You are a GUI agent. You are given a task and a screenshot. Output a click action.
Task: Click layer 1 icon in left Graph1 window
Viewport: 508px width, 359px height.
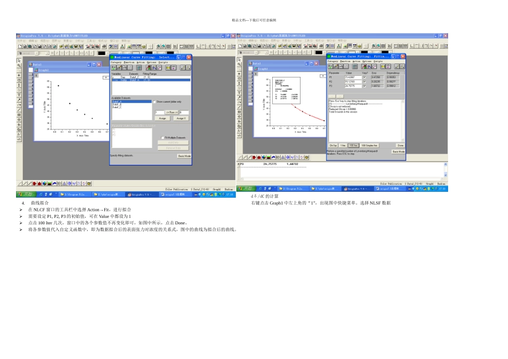pyautogui.click(x=36, y=75)
